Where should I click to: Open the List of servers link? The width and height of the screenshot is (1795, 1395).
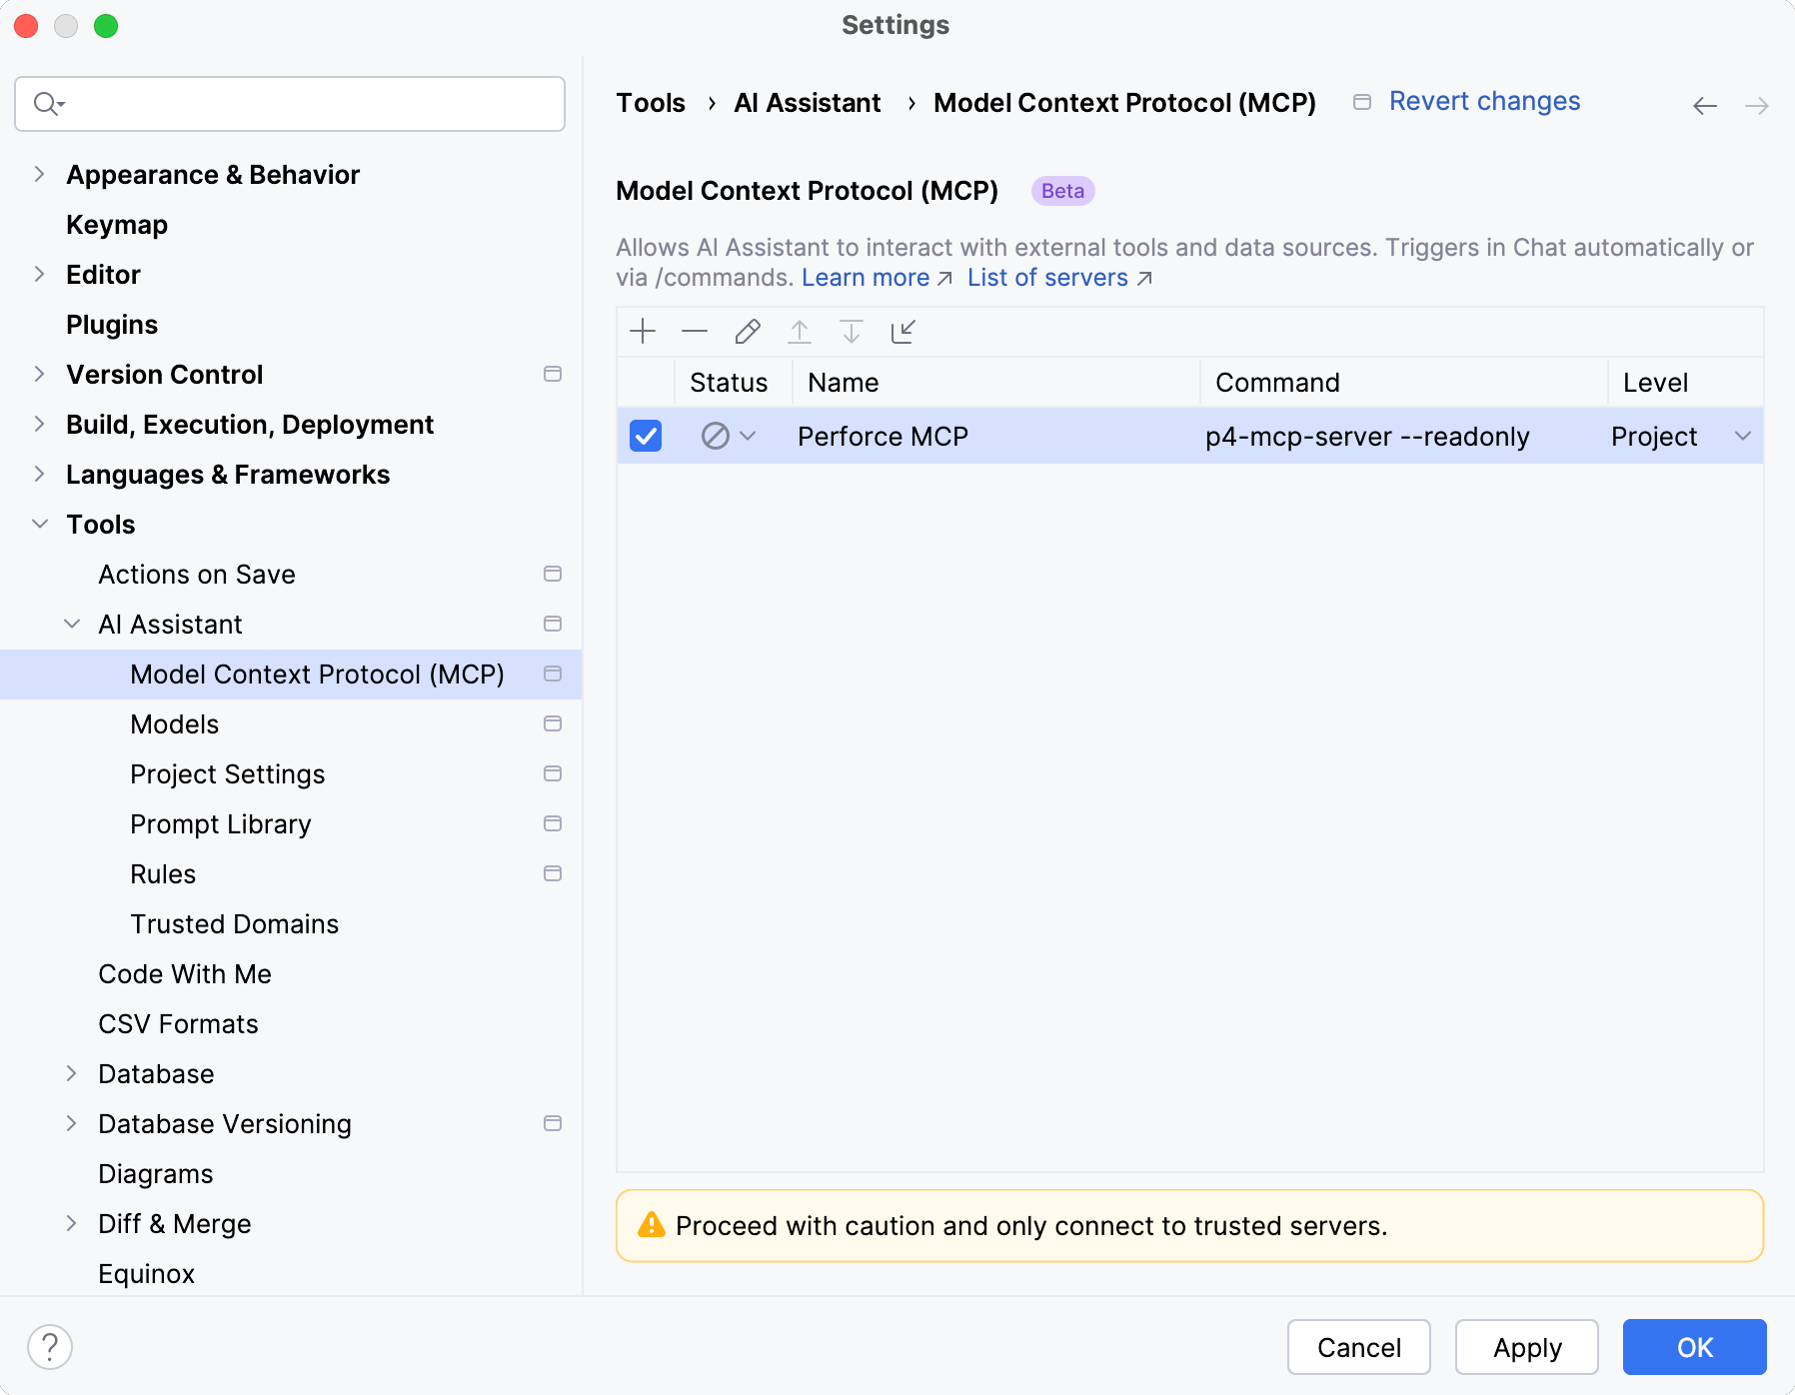tap(1046, 278)
